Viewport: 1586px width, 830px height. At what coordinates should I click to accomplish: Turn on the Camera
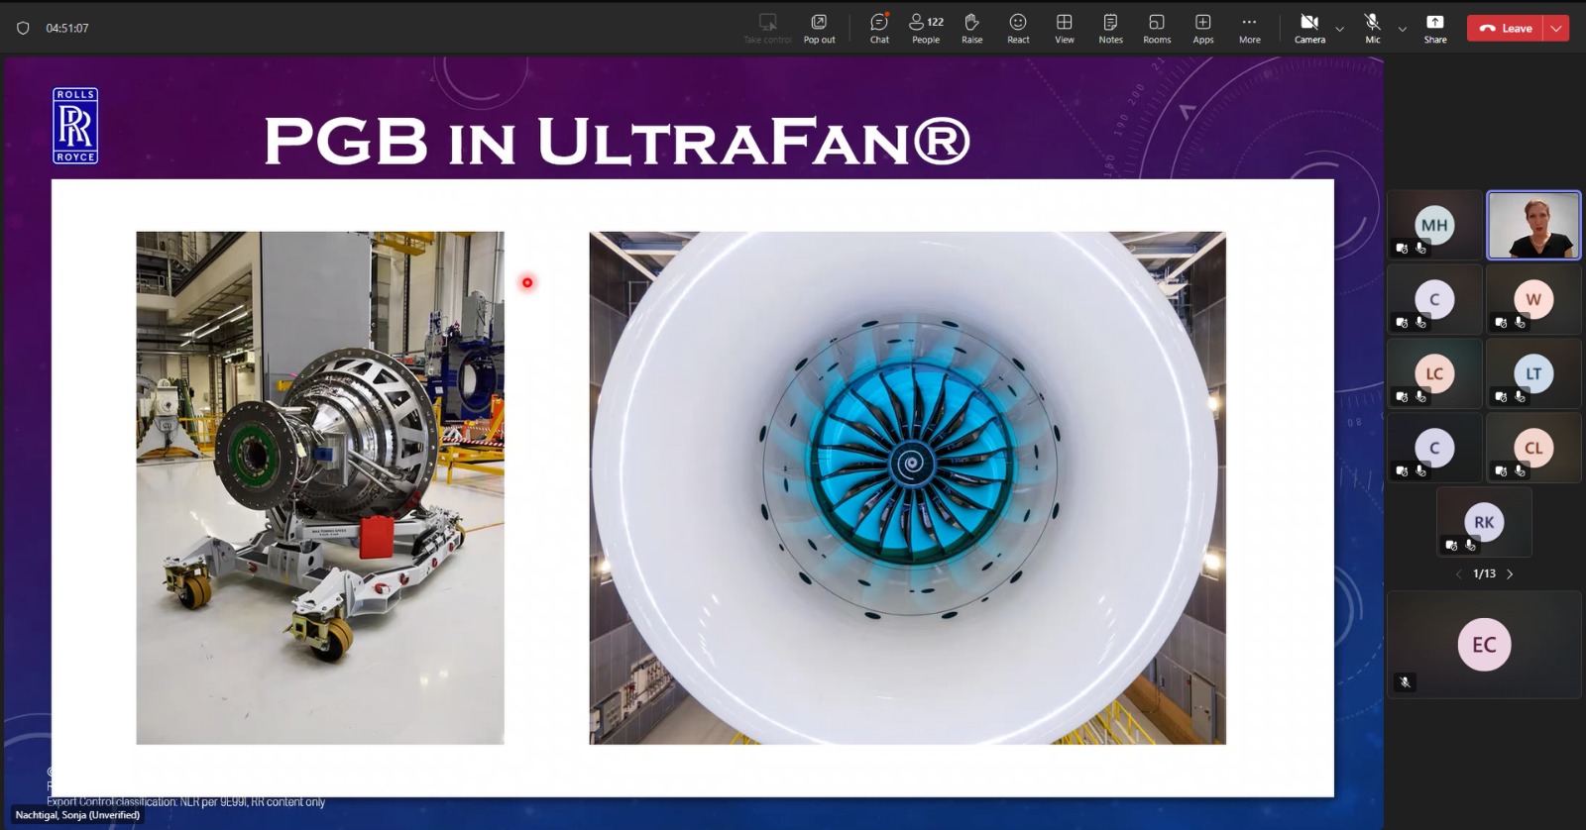coord(1309,28)
